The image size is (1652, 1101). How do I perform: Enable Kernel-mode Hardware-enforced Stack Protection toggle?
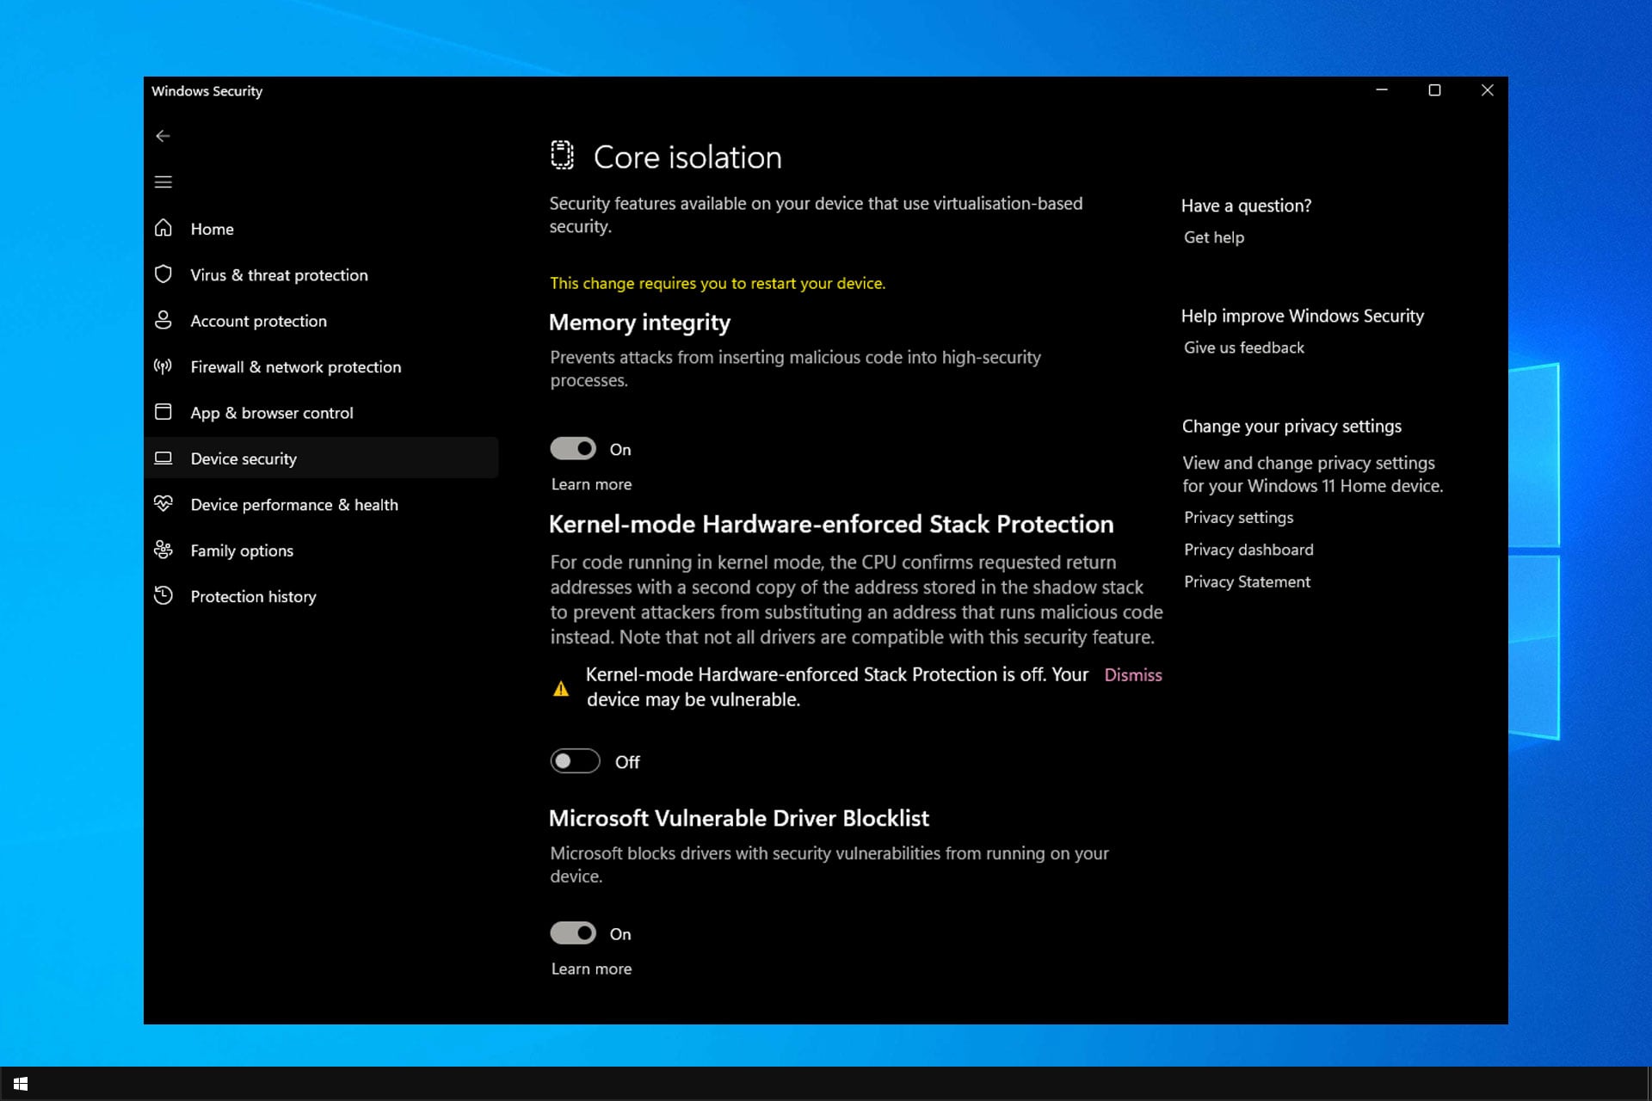pos(575,761)
